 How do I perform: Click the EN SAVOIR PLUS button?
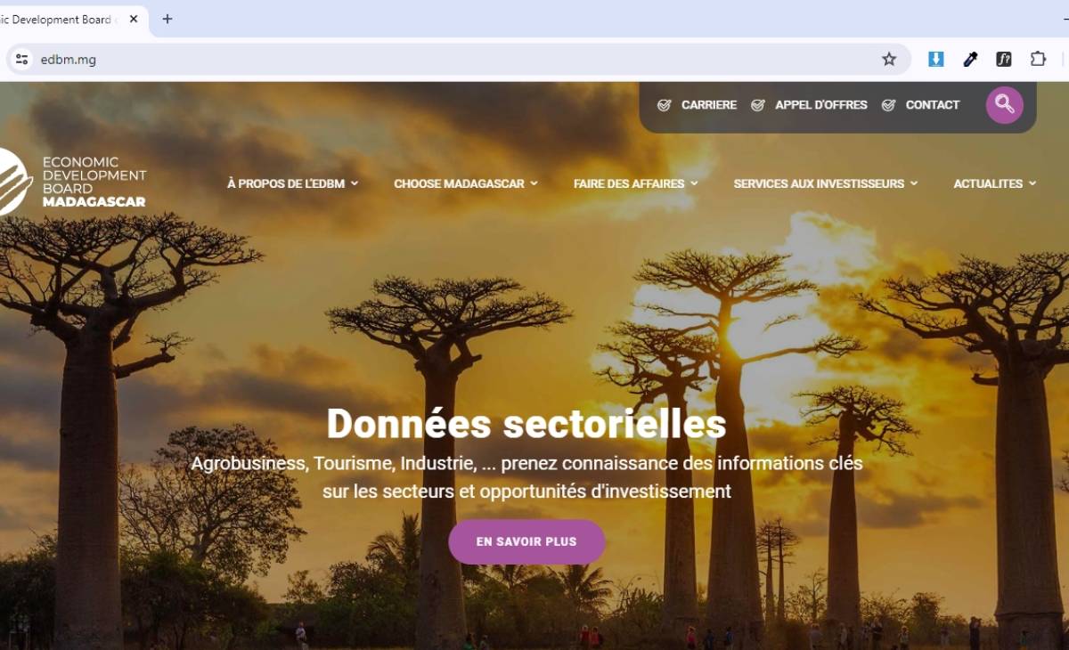526,541
